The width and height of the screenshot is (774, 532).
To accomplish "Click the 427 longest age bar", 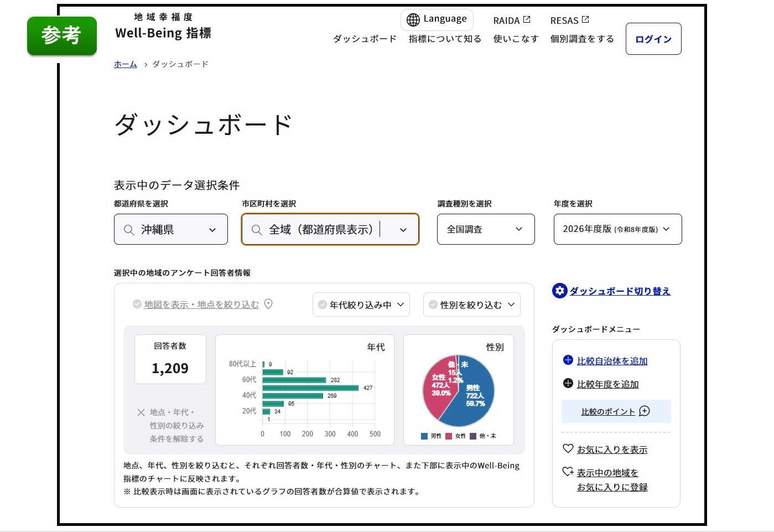I will tap(310, 388).
